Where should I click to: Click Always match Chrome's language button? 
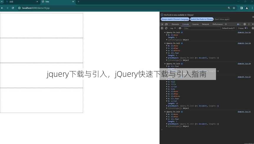[x=175, y=19]
